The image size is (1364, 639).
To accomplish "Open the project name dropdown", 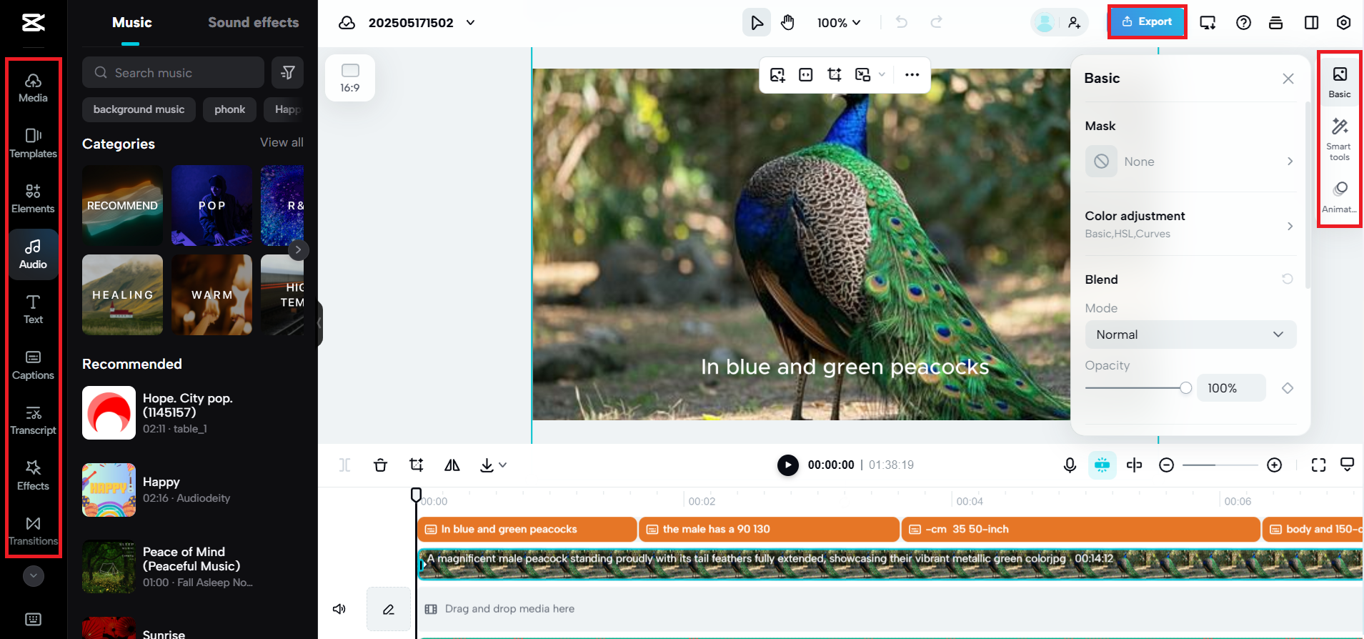I will click(471, 23).
